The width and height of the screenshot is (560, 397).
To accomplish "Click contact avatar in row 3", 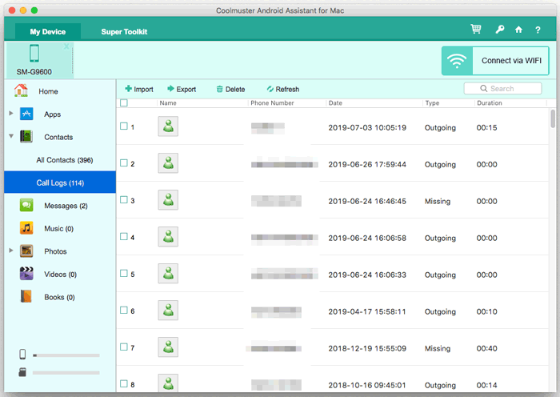I will [168, 200].
